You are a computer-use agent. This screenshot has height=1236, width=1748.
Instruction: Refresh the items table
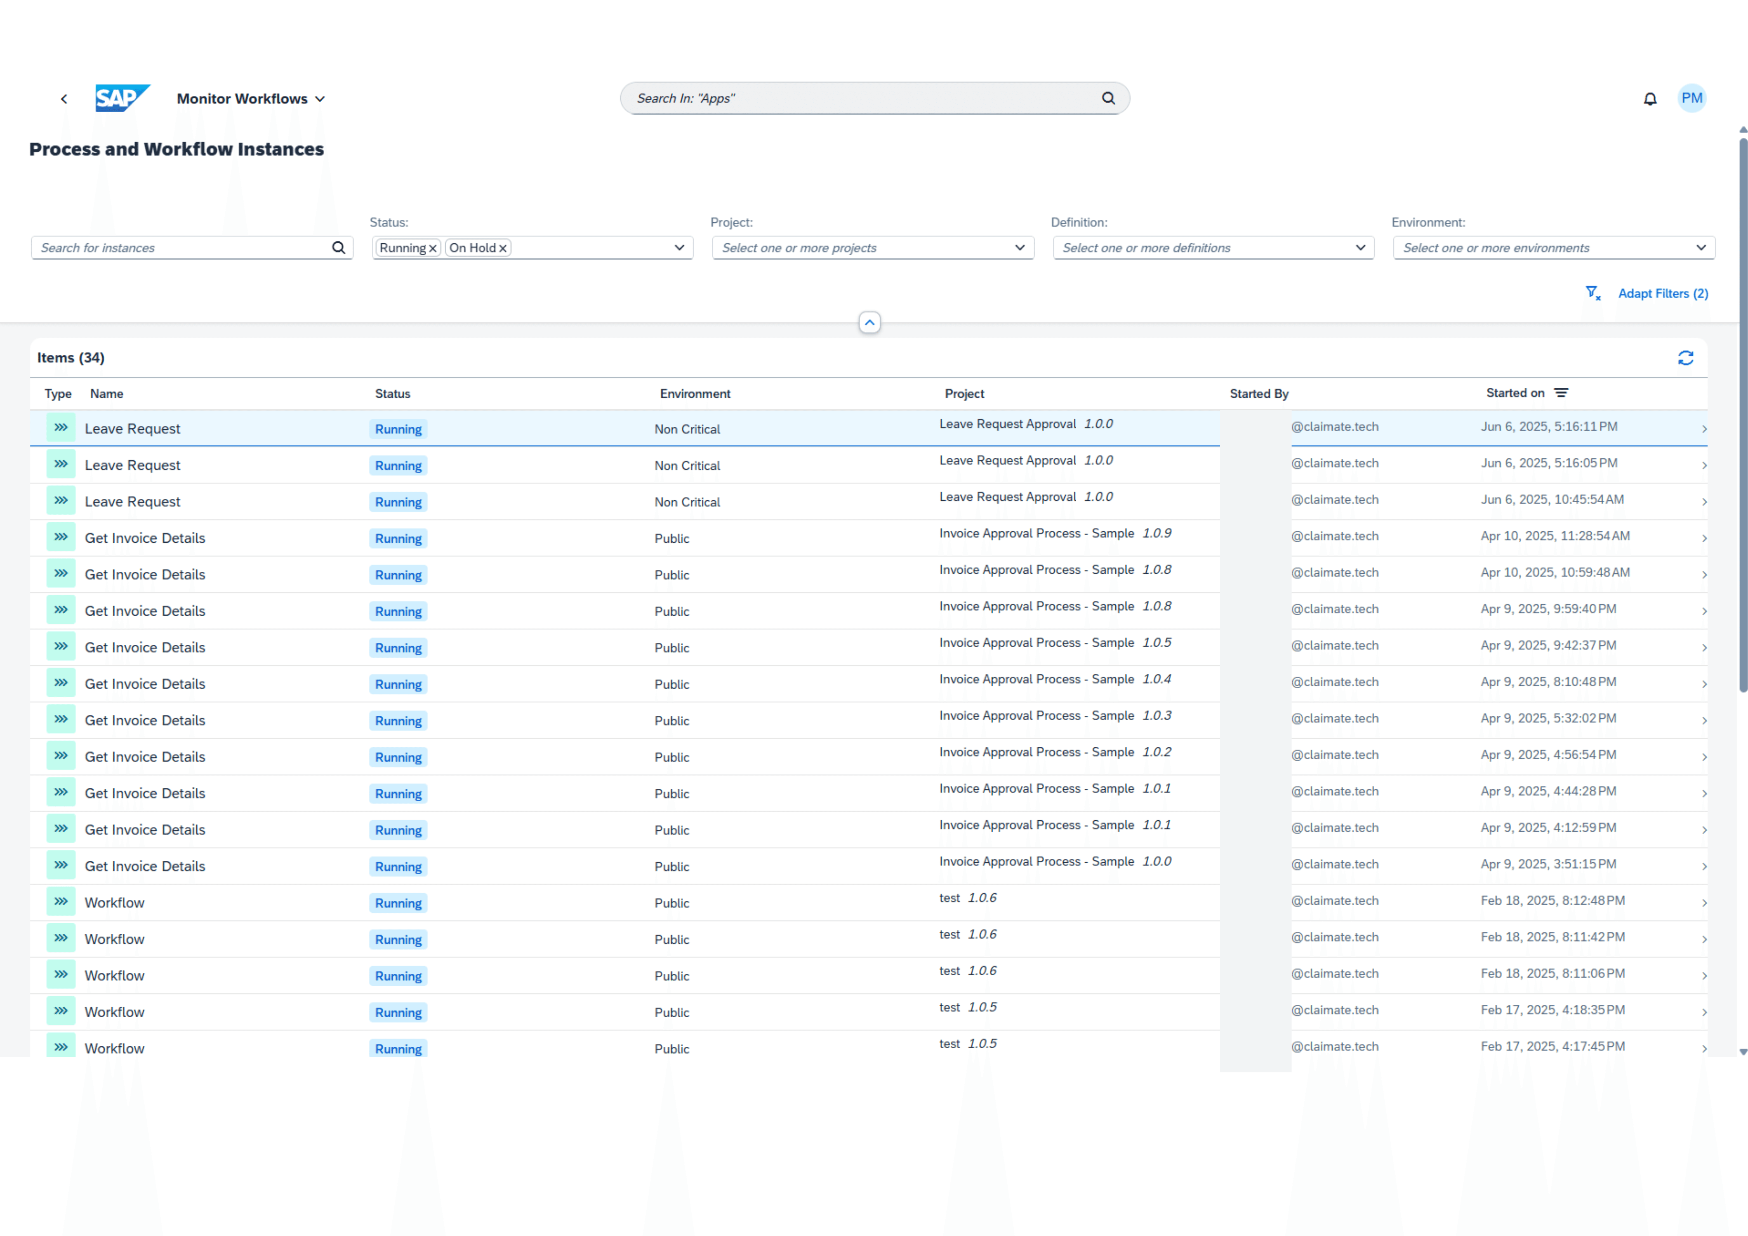click(x=1686, y=358)
